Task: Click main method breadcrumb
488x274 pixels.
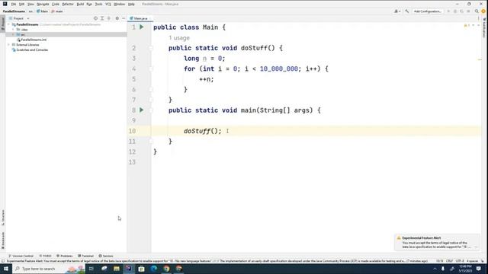Action: (57, 11)
